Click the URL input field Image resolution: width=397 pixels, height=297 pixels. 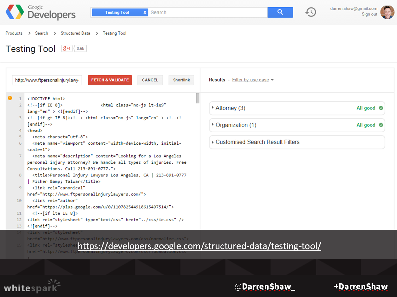pyautogui.click(x=47, y=80)
